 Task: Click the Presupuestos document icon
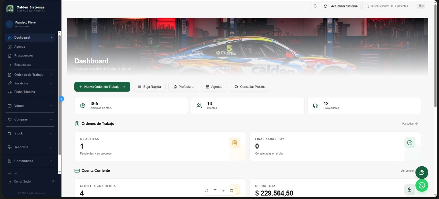(10, 56)
